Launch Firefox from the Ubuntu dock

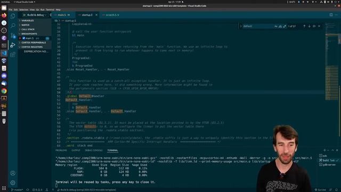pos(4,15)
